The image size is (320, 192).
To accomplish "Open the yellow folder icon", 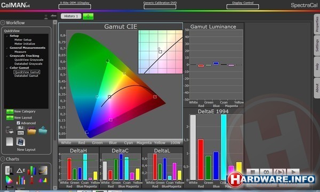I will pos(31,131).
